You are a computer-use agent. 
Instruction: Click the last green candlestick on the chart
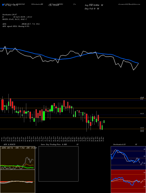pos(104,122)
